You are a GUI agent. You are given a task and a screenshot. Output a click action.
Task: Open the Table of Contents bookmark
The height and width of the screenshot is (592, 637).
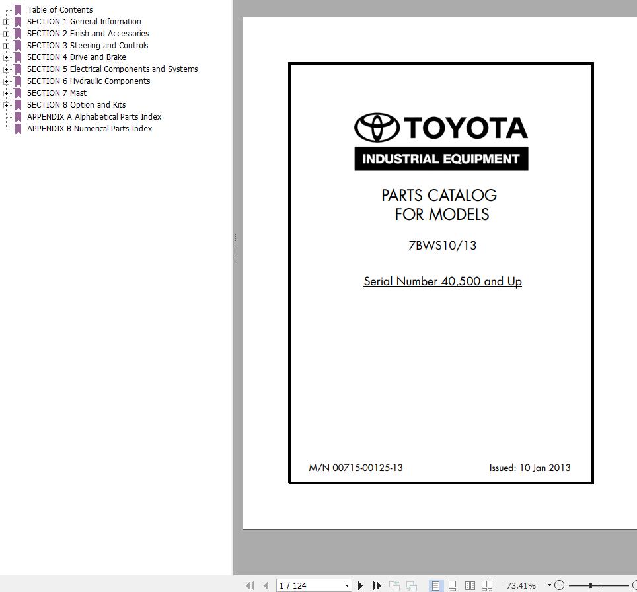click(x=59, y=9)
